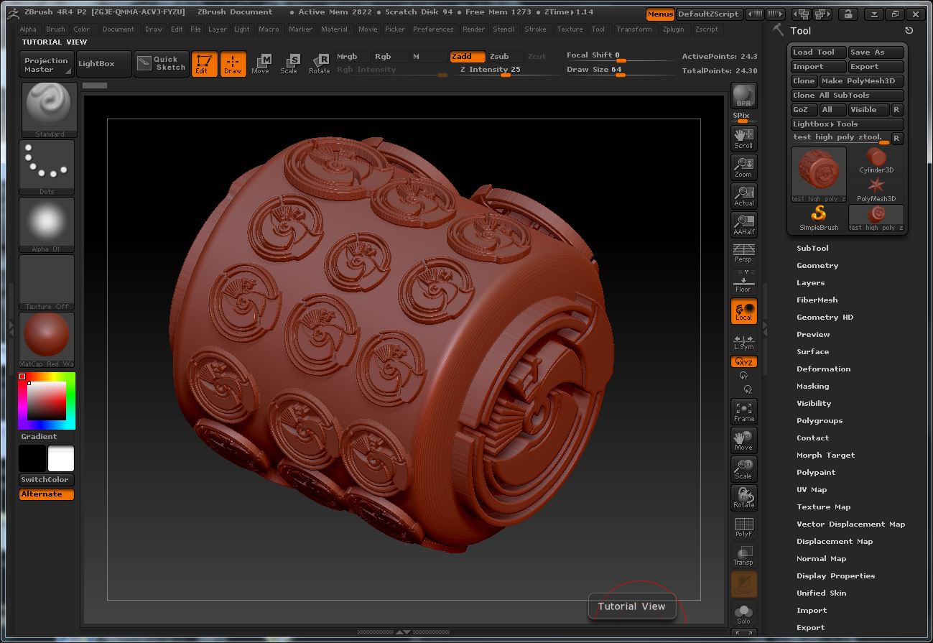The image size is (933, 643).
Task: Click the Make PolyMesh3D button
Action: (859, 80)
